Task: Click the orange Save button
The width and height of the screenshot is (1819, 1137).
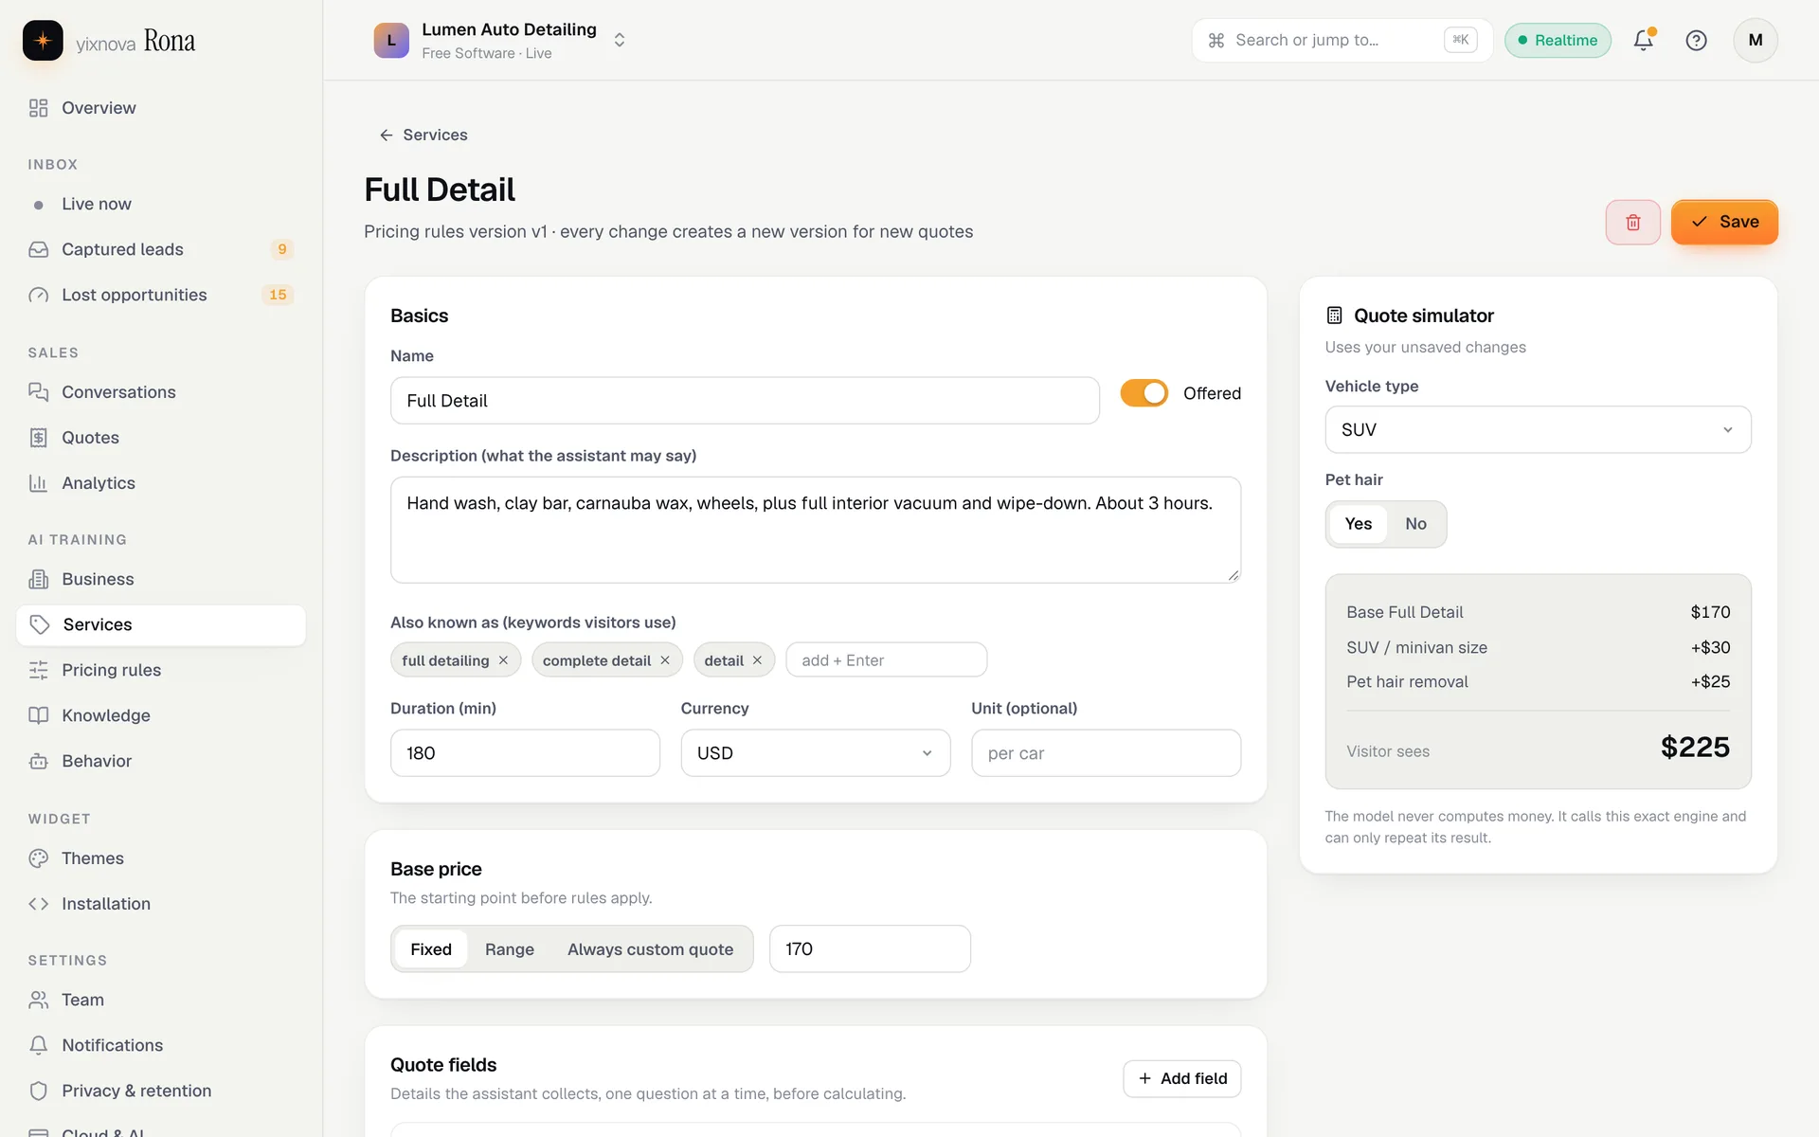Action: [x=1724, y=222]
